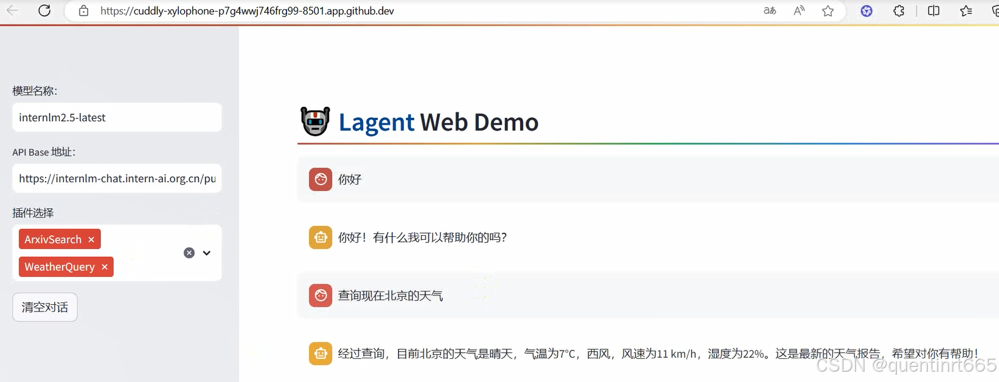Clear all selected plugins with circle x
999x382 pixels.
click(189, 253)
